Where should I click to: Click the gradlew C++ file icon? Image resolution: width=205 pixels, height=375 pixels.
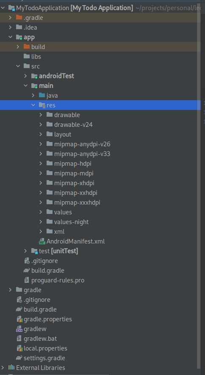click(x=19, y=329)
